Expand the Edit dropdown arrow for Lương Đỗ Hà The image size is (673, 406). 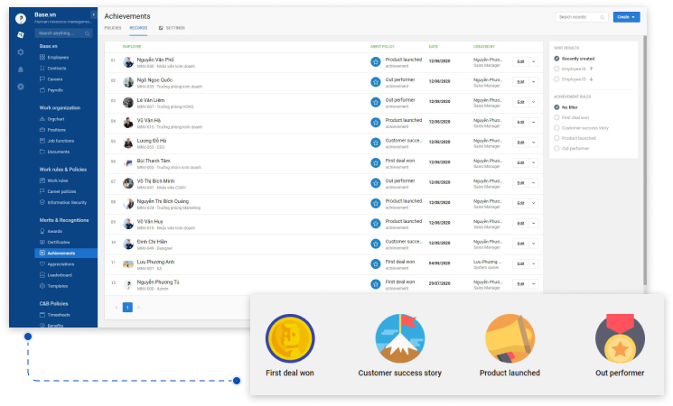click(533, 142)
